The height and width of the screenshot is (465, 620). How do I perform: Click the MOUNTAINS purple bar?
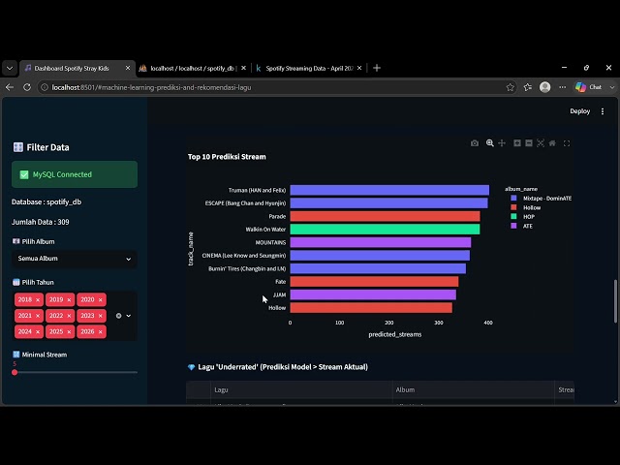coord(381,242)
